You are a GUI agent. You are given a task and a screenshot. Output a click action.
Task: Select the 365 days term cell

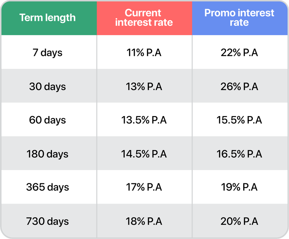pos(48,187)
